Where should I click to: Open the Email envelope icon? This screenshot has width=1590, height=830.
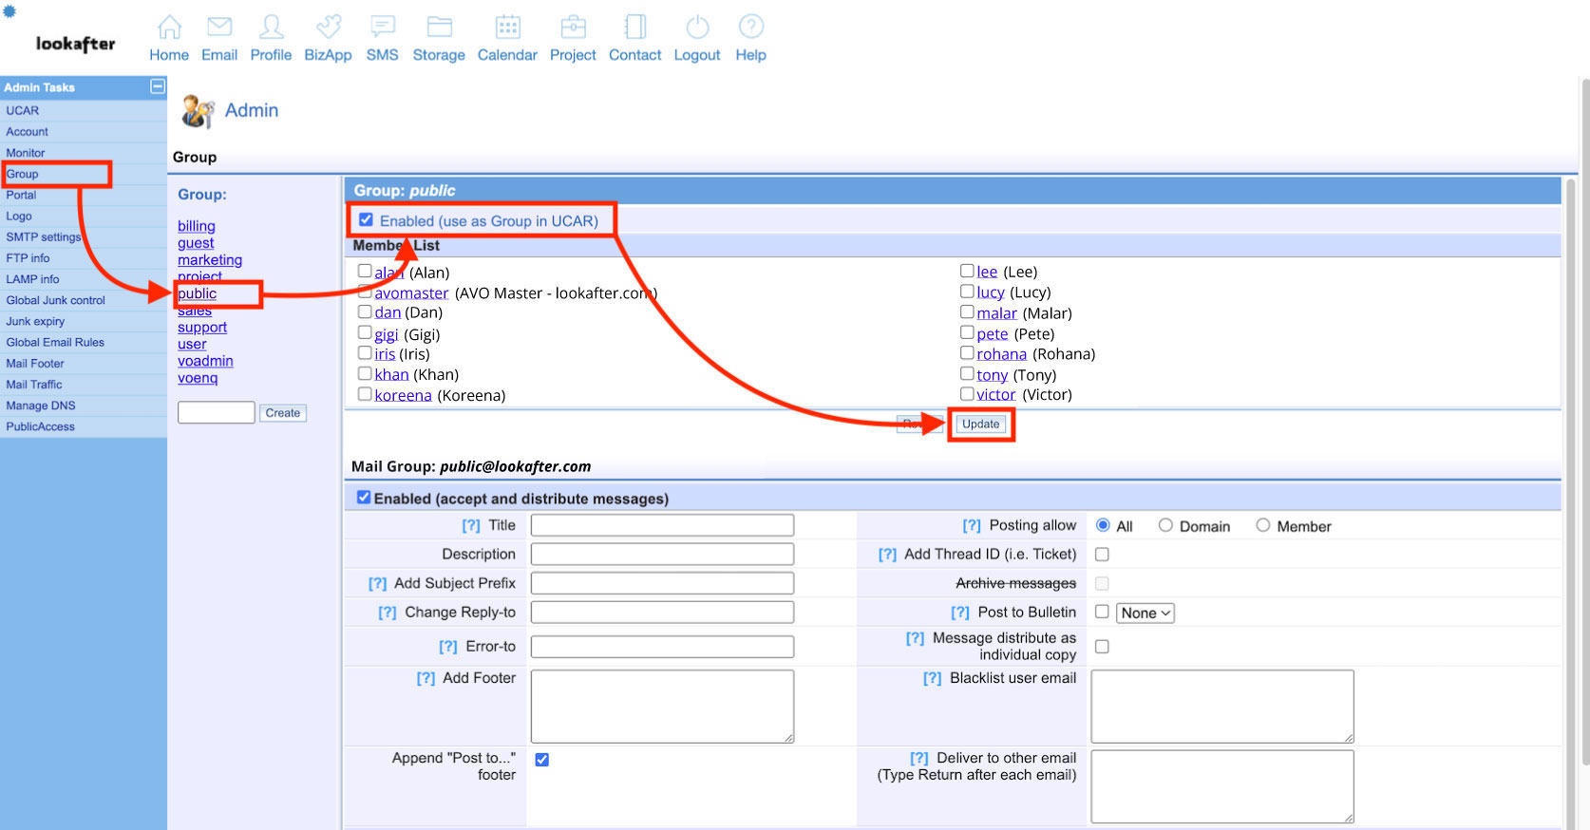coord(219,28)
